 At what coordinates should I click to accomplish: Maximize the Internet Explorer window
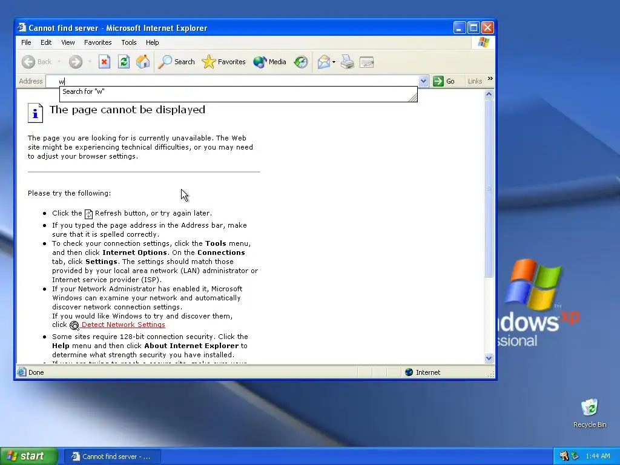point(473,28)
